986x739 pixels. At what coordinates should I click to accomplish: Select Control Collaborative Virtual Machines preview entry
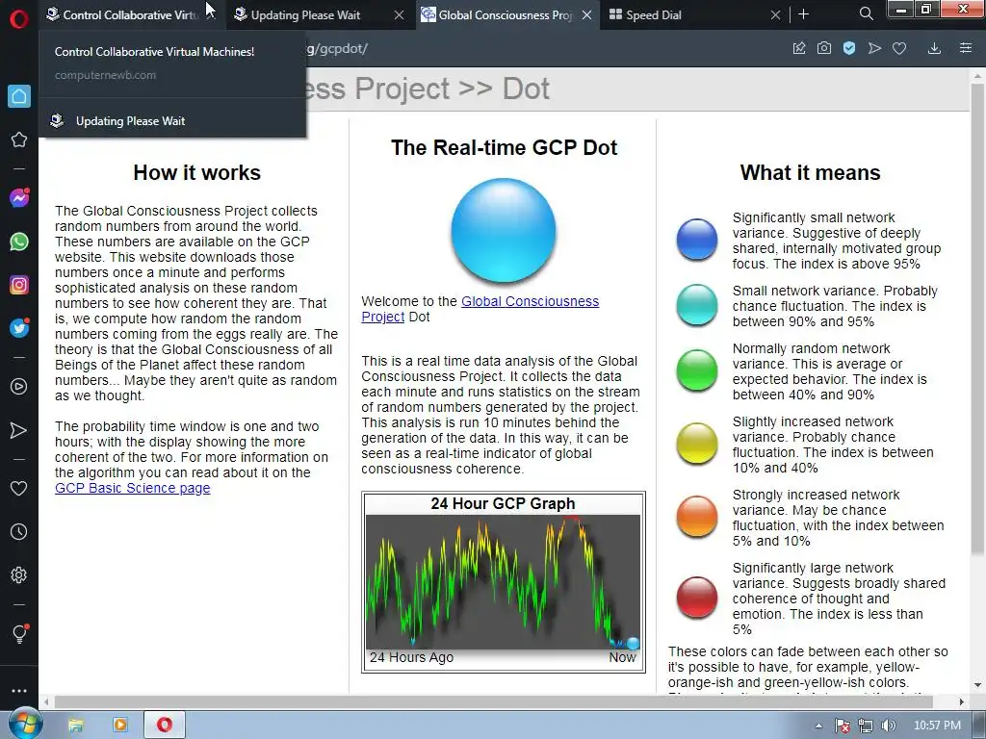(x=172, y=63)
